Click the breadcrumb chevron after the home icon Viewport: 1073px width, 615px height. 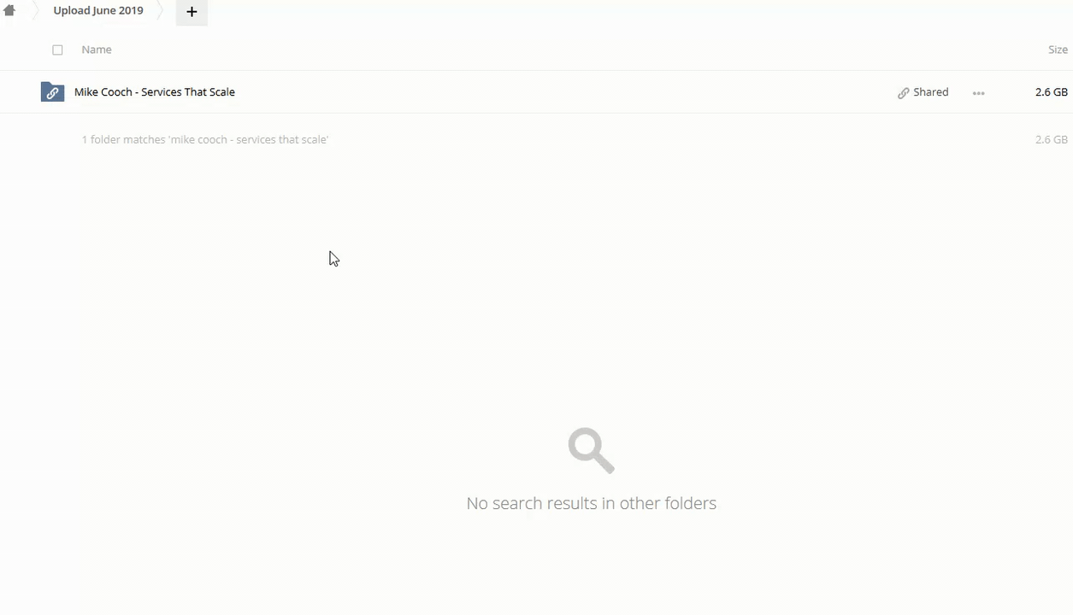[x=35, y=11]
